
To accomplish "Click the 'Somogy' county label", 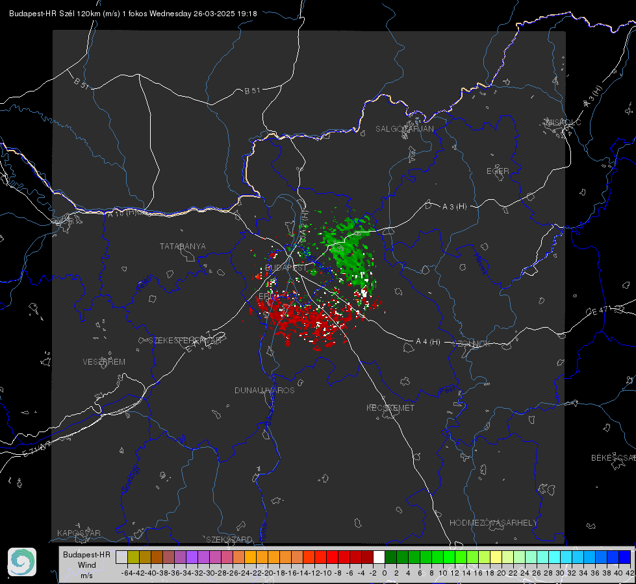I will click(130, 479).
